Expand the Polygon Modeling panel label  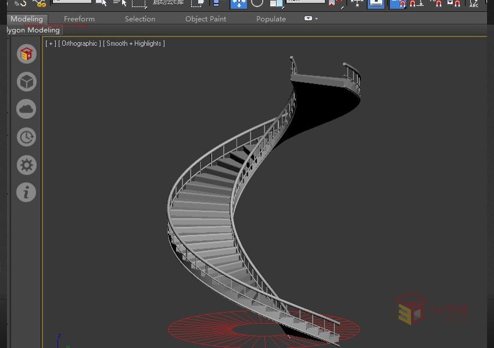(33, 30)
